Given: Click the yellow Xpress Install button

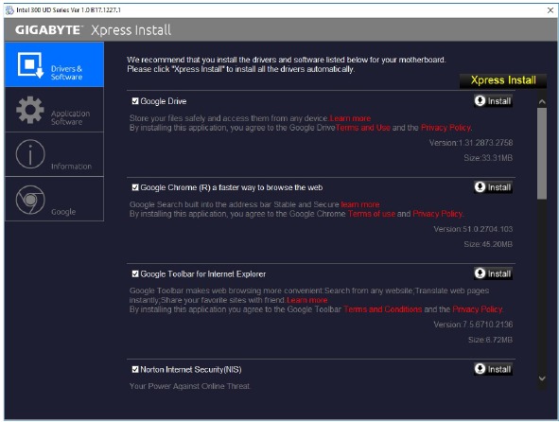Looking at the screenshot, I should [x=503, y=80].
